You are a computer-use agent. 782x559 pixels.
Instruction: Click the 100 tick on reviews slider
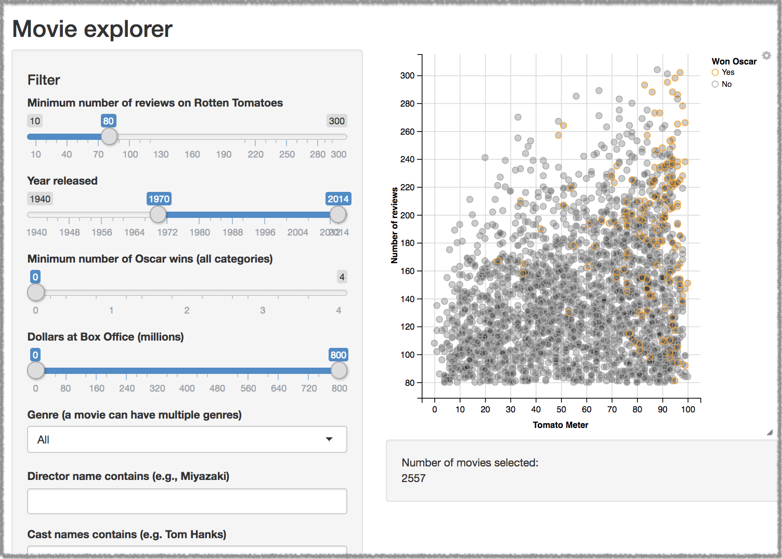(x=130, y=154)
